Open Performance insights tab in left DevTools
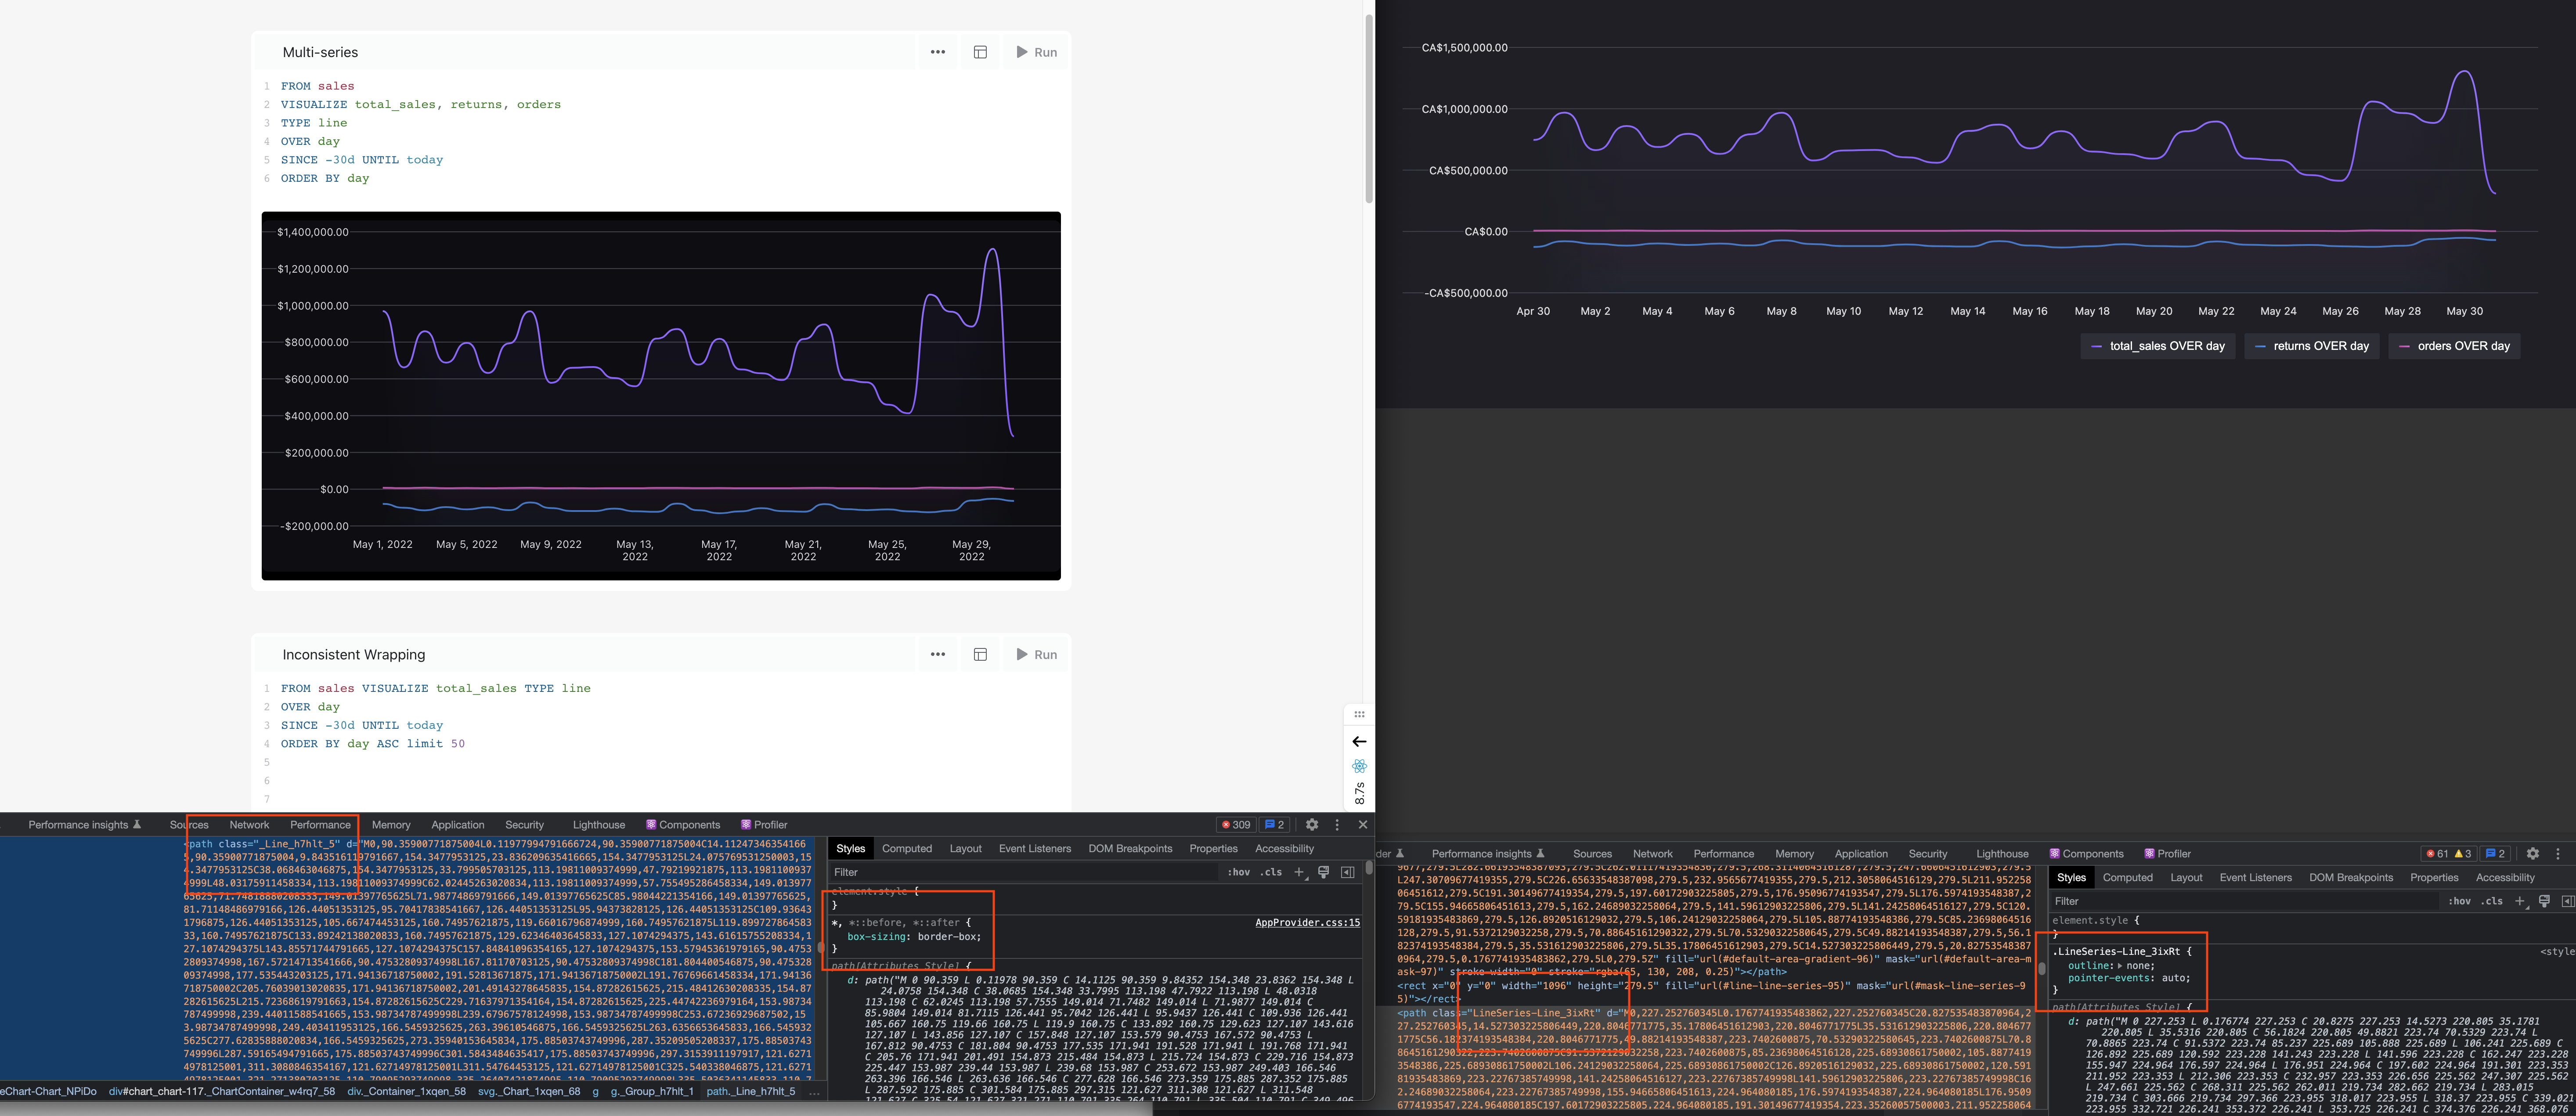 [85, 824]
